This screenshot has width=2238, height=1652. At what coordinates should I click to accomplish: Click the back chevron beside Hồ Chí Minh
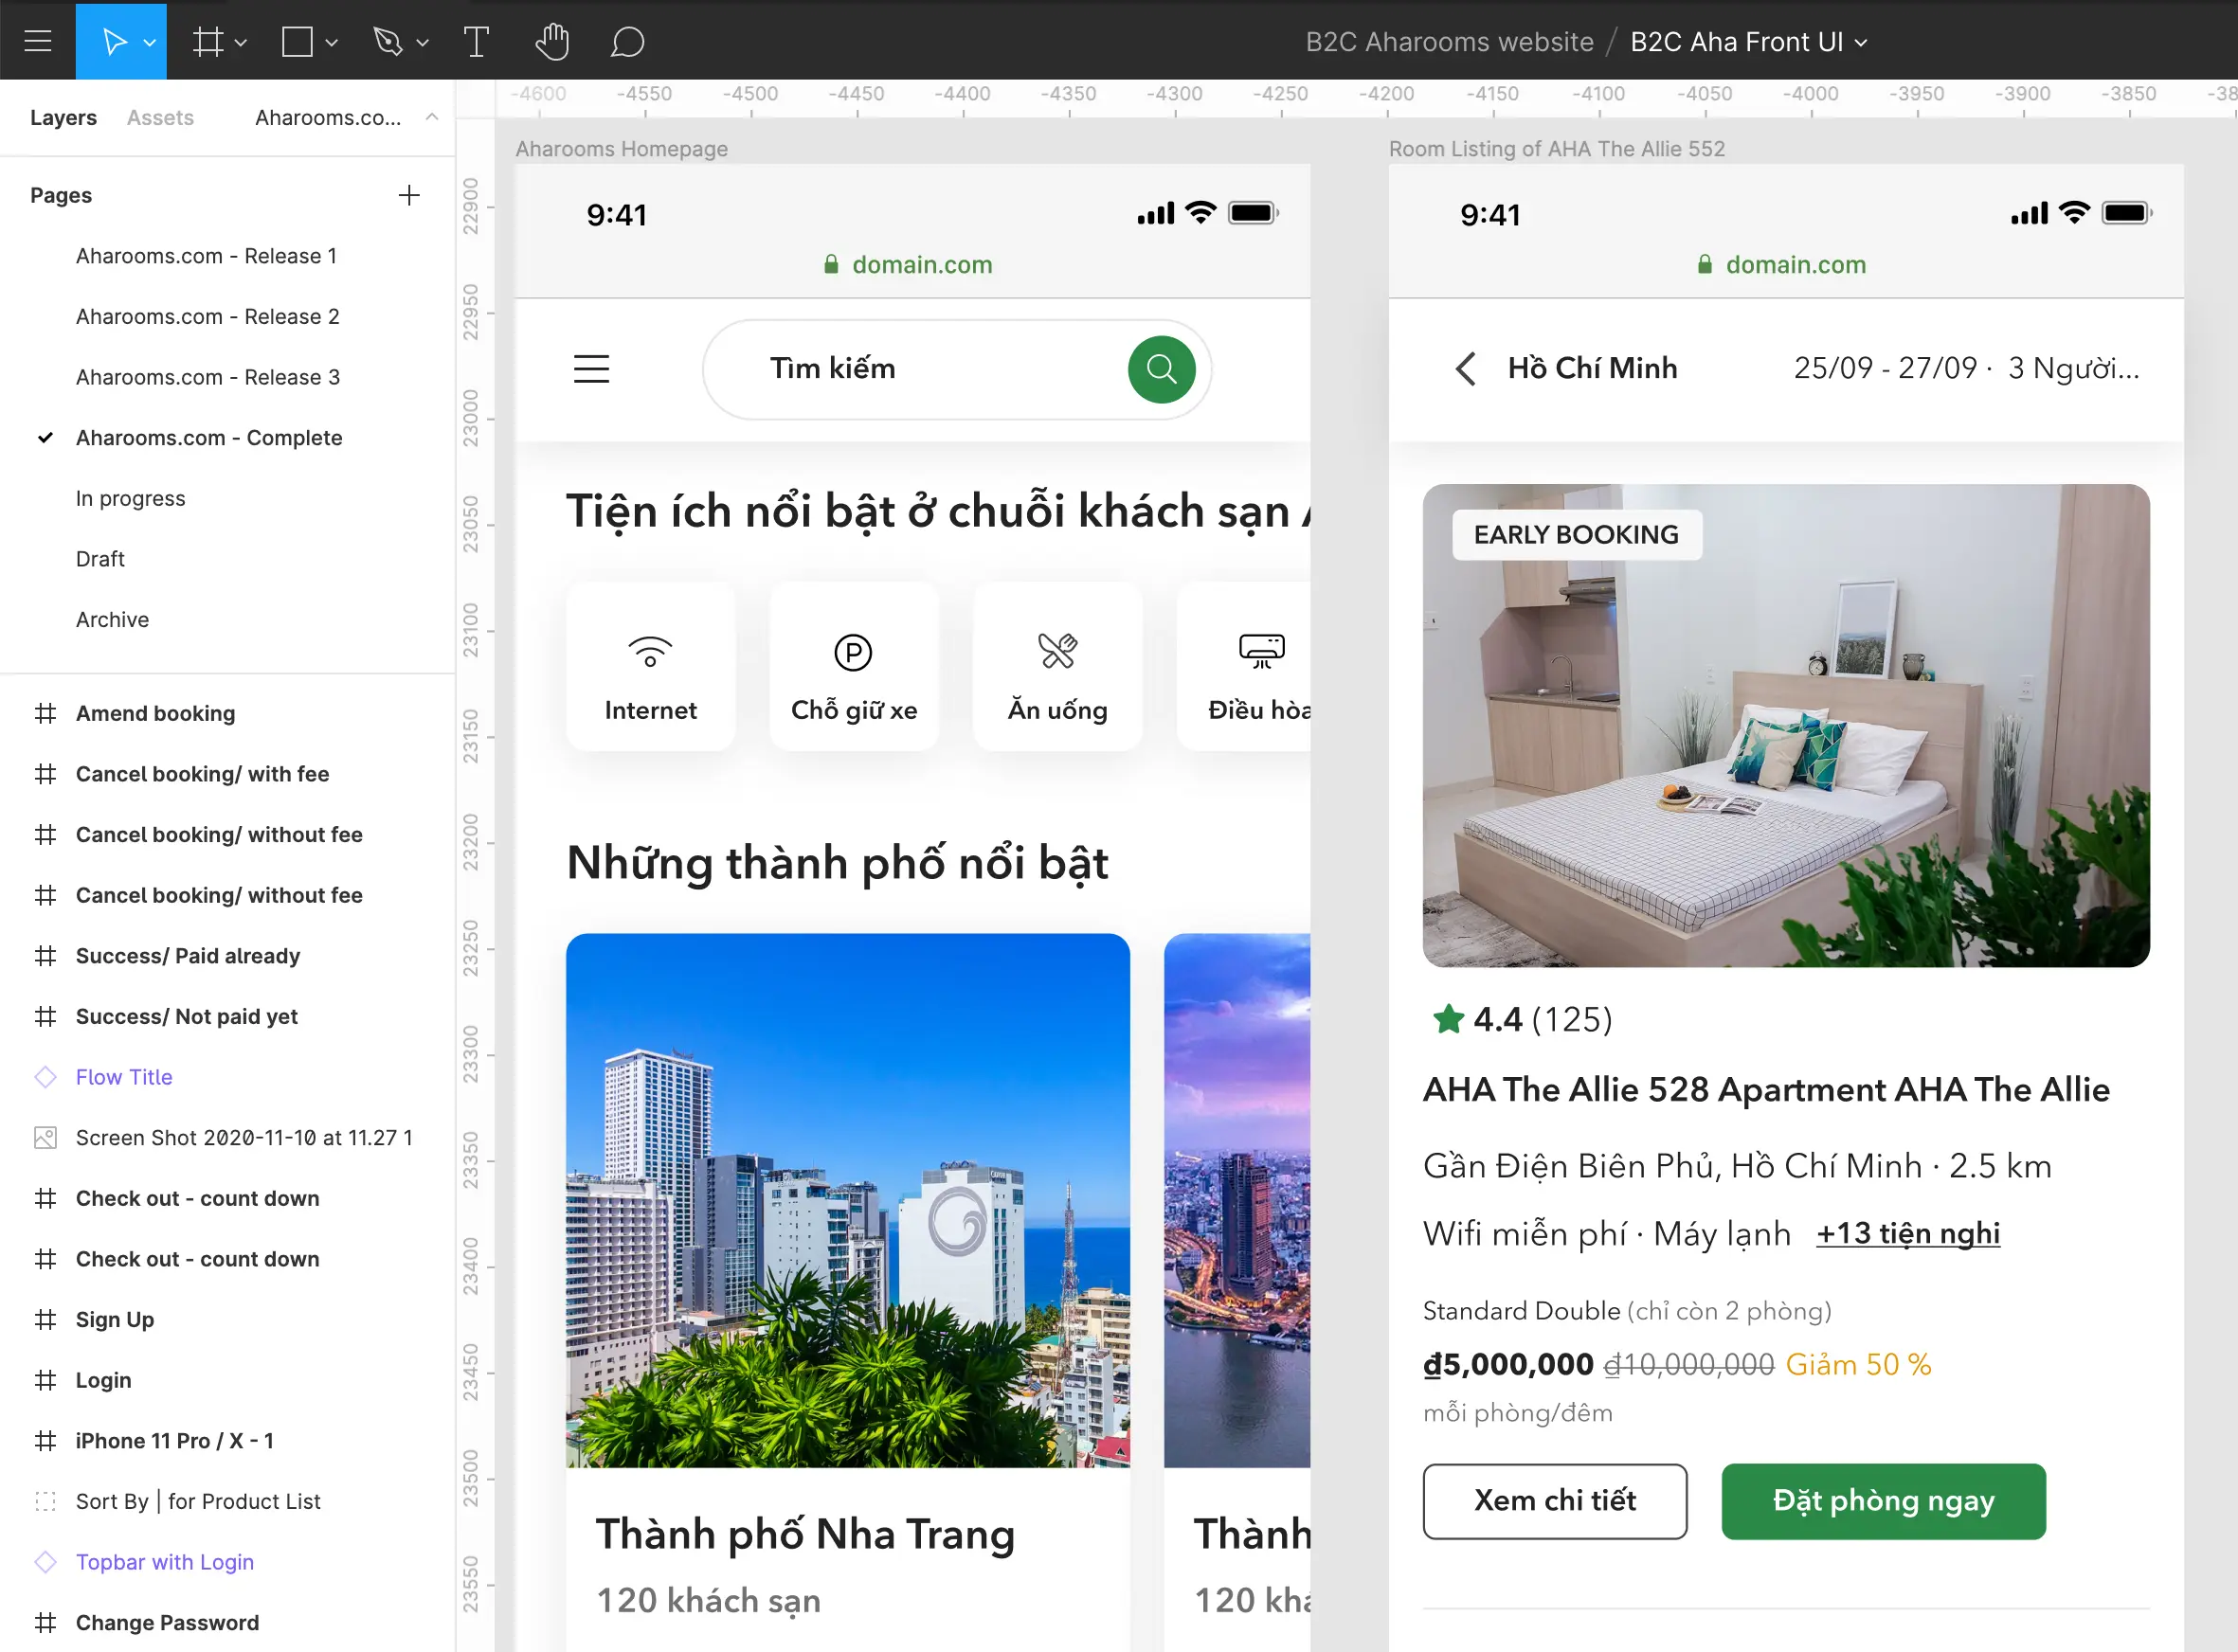[x=1465, y=369]
